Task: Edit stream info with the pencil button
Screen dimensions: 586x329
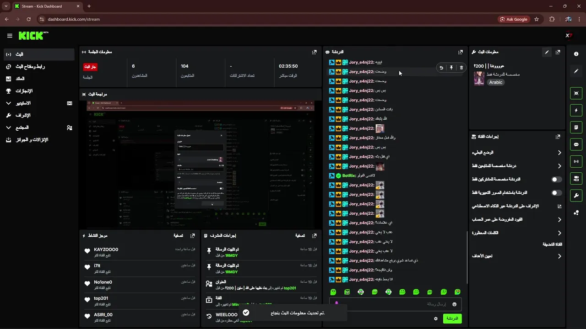Action: [x=547, y=52]
